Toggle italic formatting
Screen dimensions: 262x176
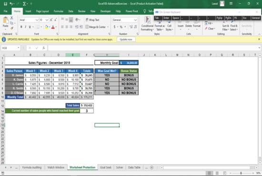[x=25, y=27]
